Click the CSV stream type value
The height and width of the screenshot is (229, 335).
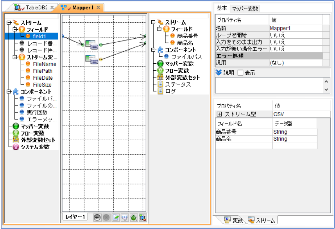tap(301, 114)
